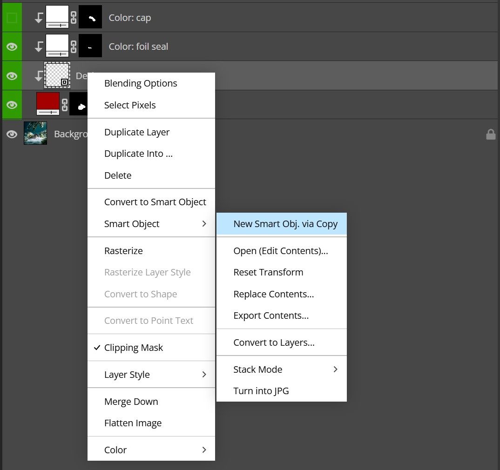The height and width of the screenshot is (470, 500).
Task: Select the Color: foil seal layer mask
Action: point(90,46)
